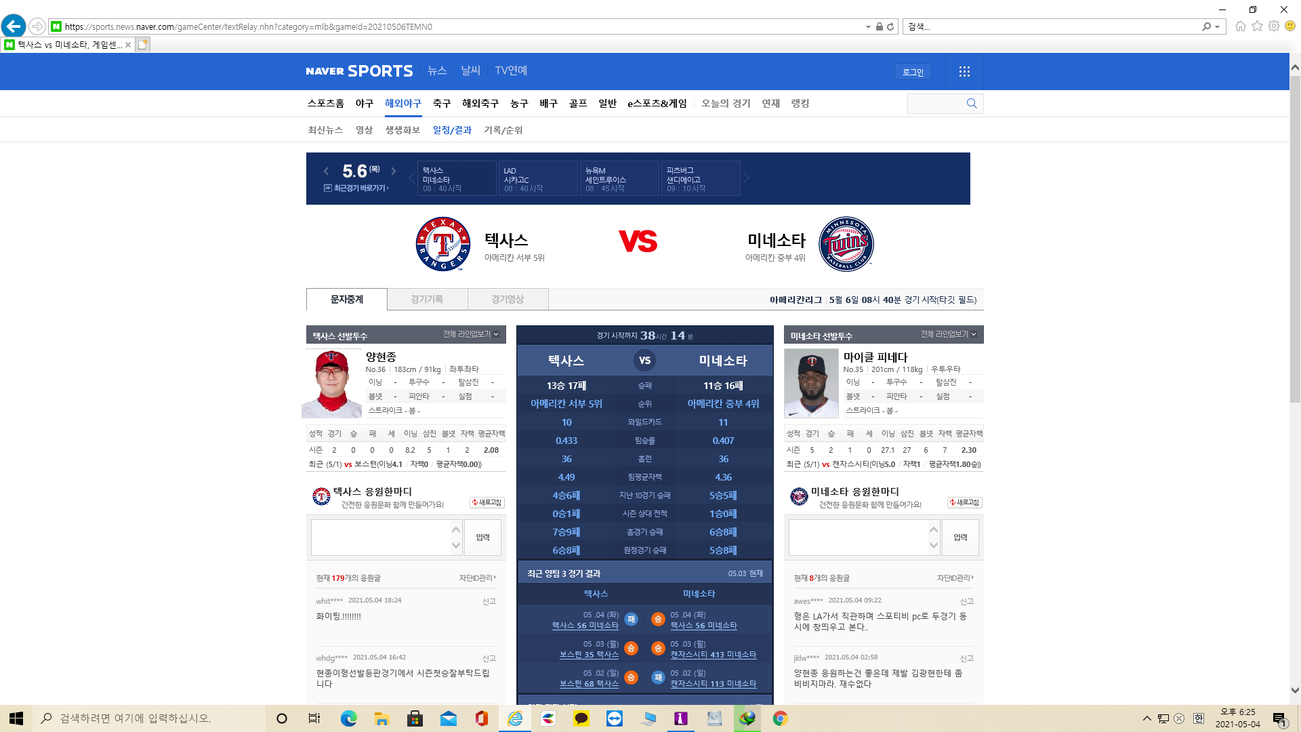Click 새로고침 in 미네소타 응원한마디
1301x732 pixels.
coord(965,502)
